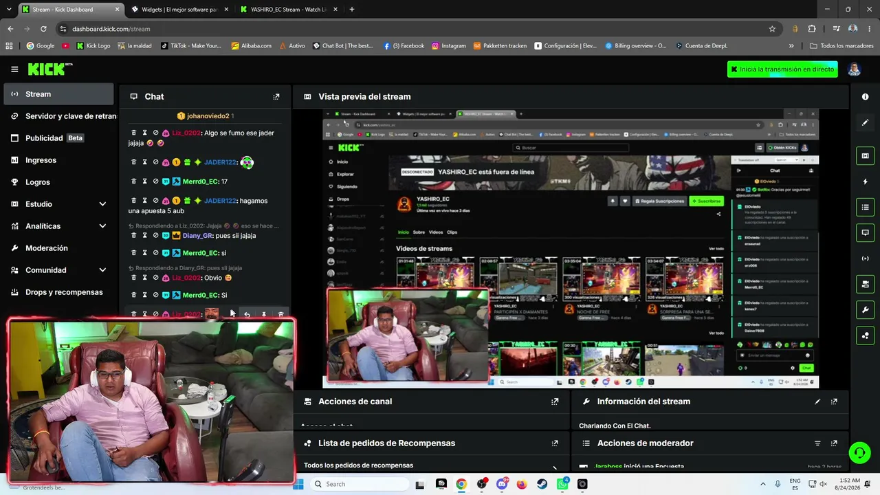
Task: Click the Windows taskbar Search box
Action: 358,484
